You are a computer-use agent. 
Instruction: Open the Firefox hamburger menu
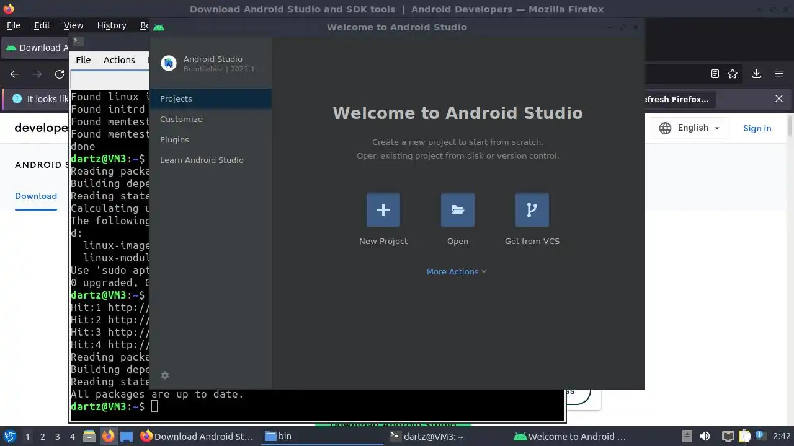779,74
